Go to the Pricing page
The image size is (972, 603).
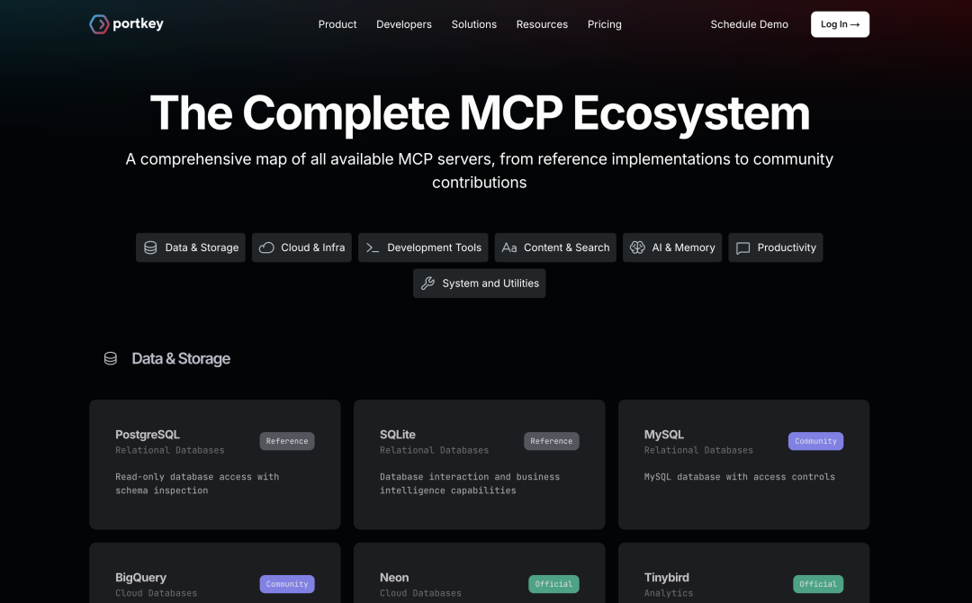605,24
